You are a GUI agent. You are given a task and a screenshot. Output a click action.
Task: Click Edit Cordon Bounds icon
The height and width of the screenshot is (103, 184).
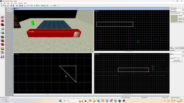pos(44,6)
